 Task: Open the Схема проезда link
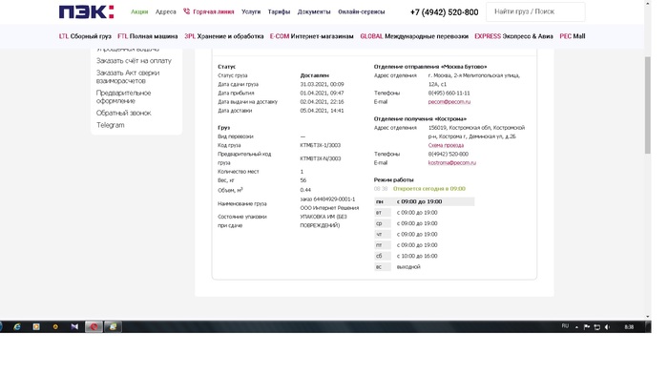tap(446, 145)
